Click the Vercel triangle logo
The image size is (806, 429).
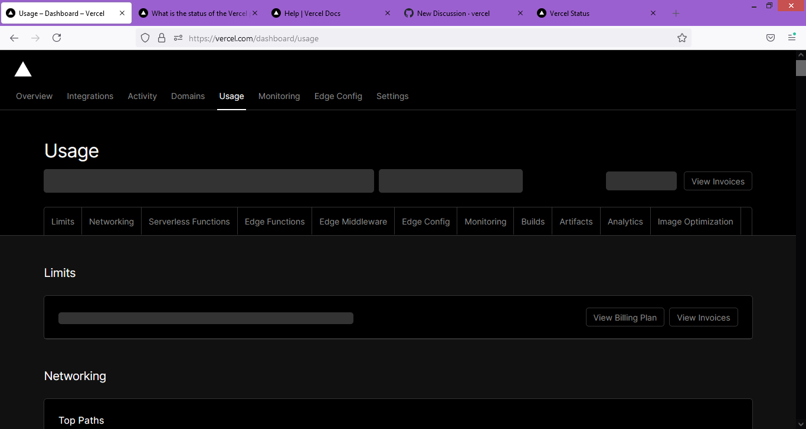point(23,70)
